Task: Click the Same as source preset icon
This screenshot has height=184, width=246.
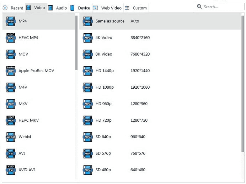Action: coord(88,21)
